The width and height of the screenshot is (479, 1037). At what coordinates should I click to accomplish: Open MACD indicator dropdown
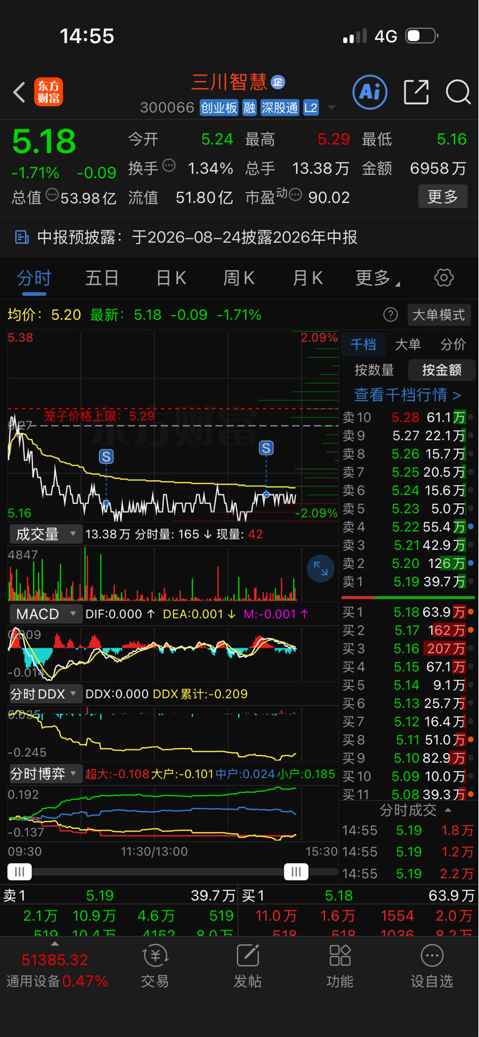(x=45, y=613)
